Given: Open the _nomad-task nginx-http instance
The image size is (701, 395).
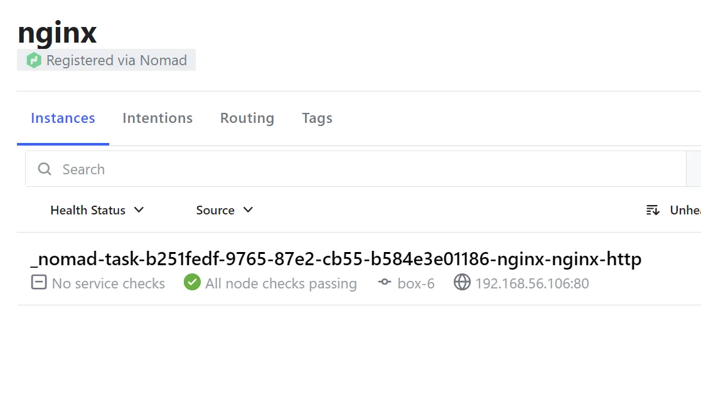Looking at the screenshot, I should point(336,260).
